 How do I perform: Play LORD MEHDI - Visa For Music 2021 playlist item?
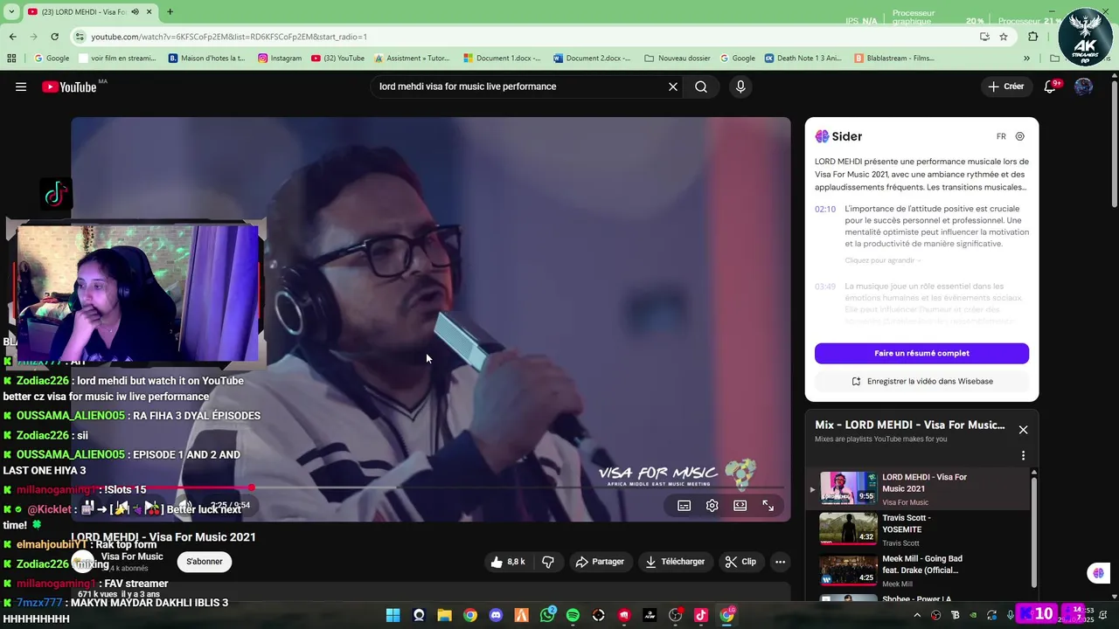point(918,489)
